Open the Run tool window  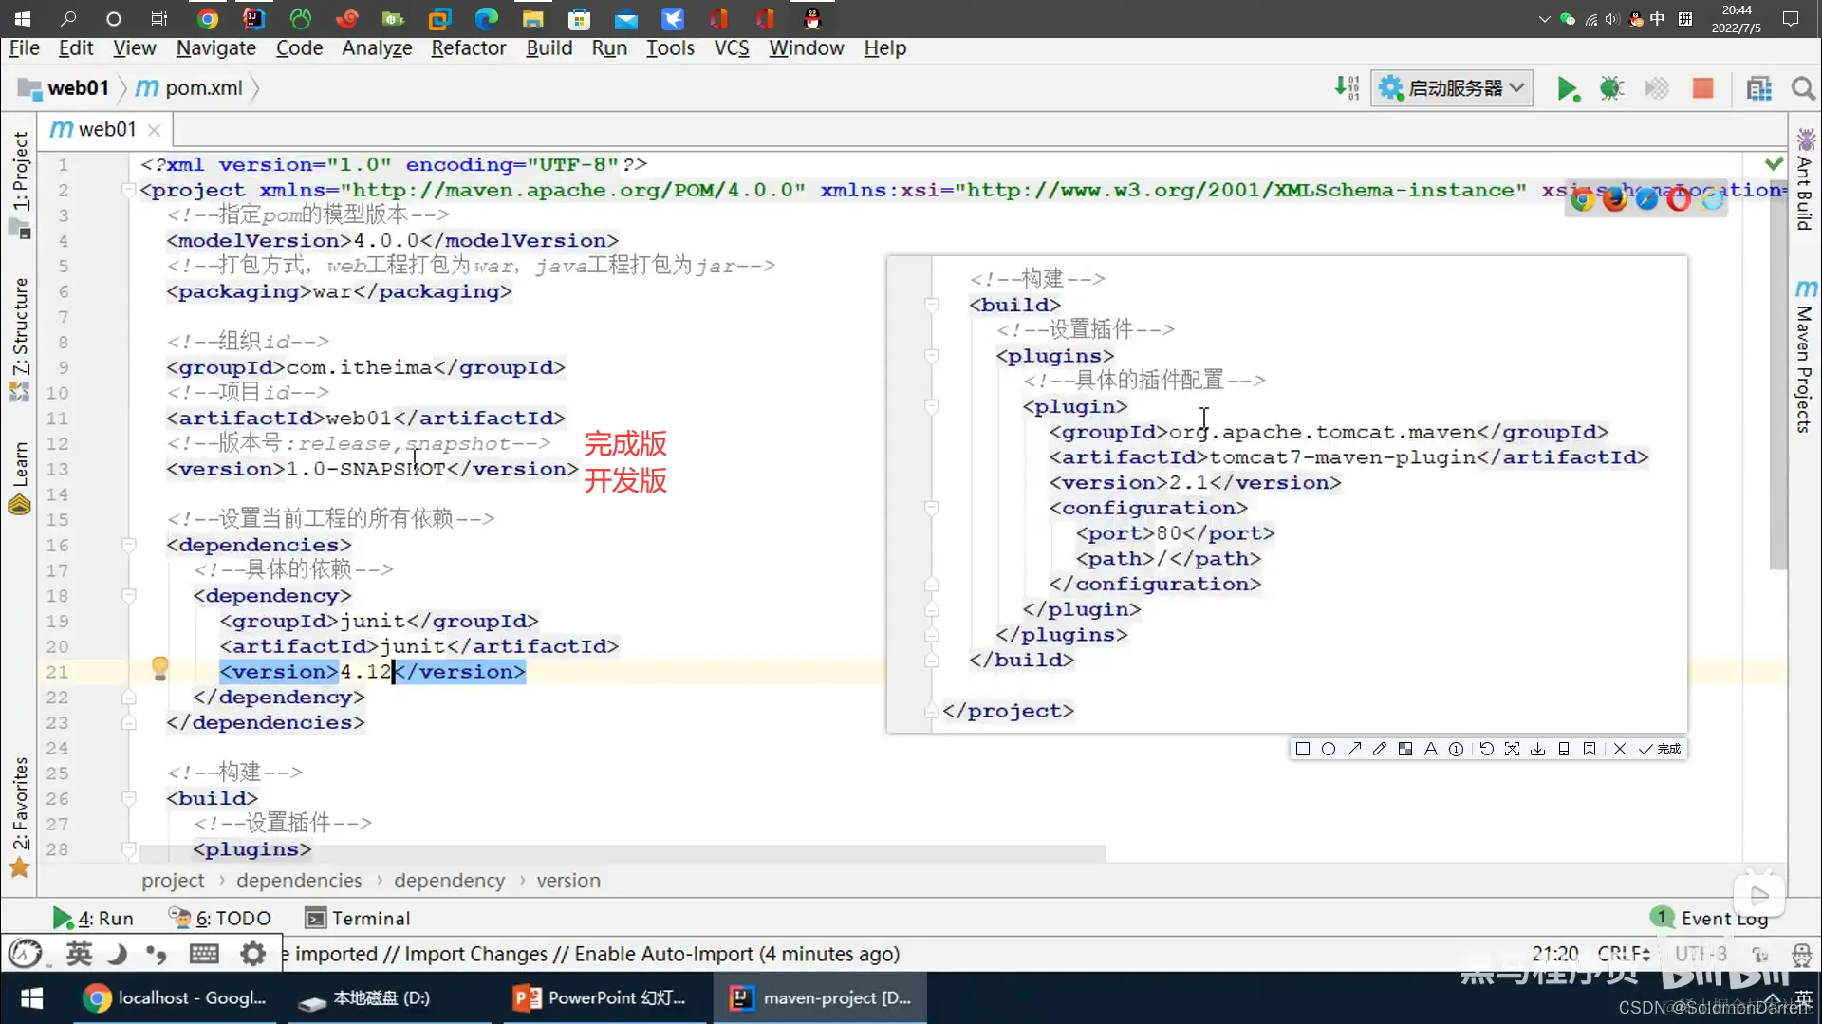(x=93, y=918)
